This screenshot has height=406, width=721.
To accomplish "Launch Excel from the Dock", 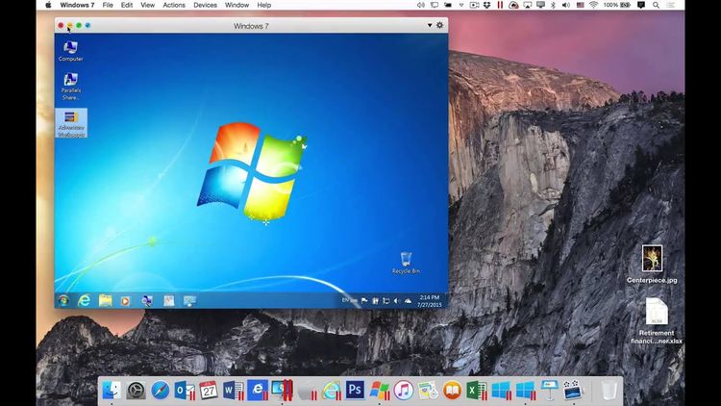I will pos(476,391).
